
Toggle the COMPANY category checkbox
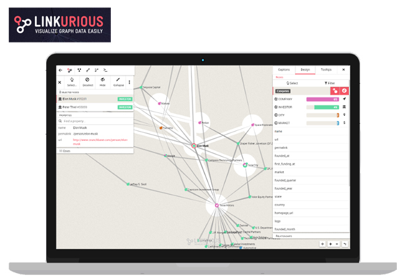(276, 99)
